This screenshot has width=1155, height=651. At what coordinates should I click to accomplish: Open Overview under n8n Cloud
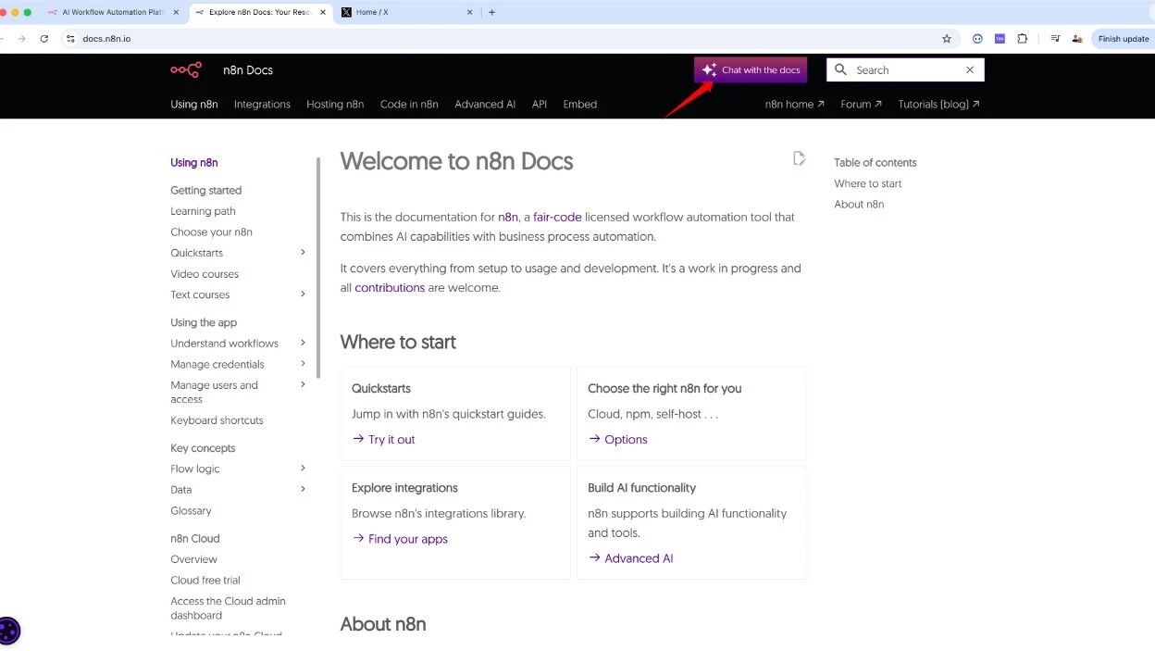pyautogui.click(x=193, y=559)
